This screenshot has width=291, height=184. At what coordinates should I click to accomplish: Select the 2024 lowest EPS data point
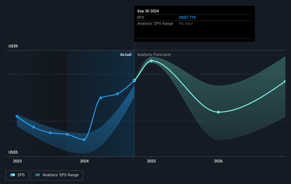(x=84, y=140)
